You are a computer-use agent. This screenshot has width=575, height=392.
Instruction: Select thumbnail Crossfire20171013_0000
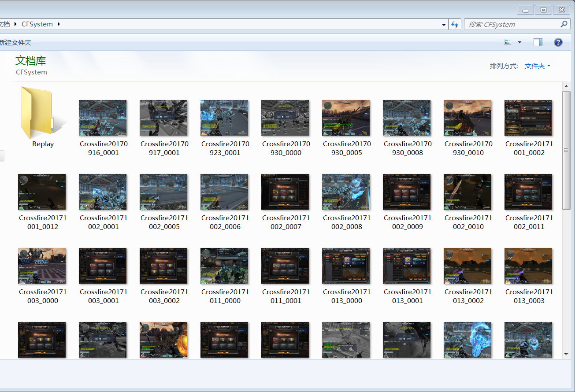tap(346, 266)
